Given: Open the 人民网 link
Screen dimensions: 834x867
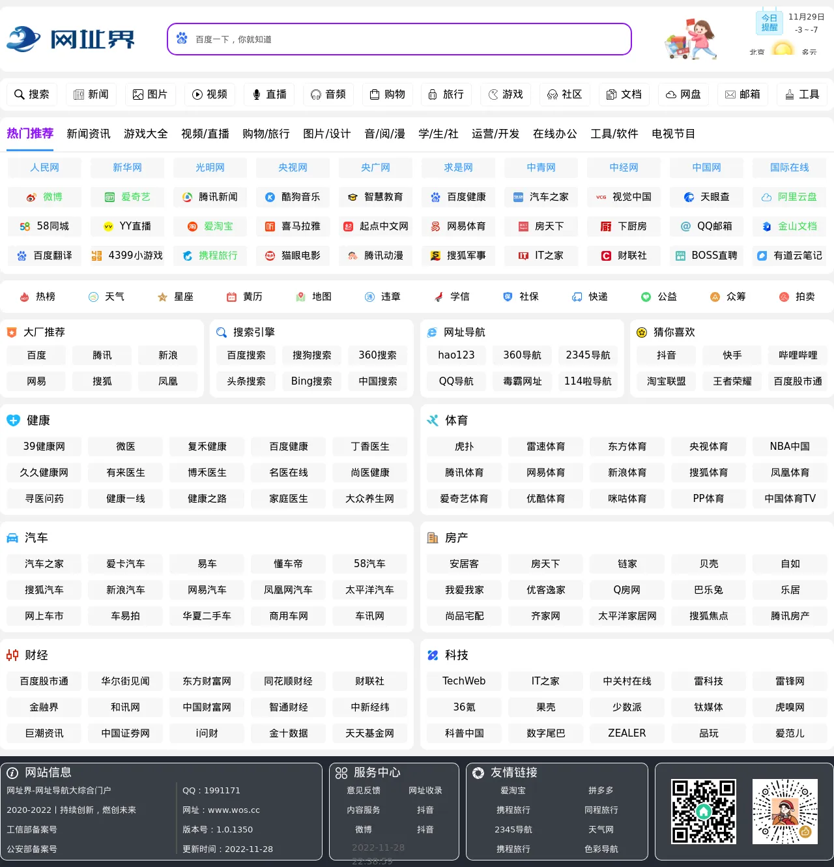Looking at the screenshot, I should [x=44, y=168].
